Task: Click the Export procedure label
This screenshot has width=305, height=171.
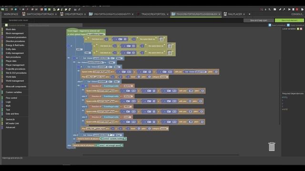Action: point(278,25)
